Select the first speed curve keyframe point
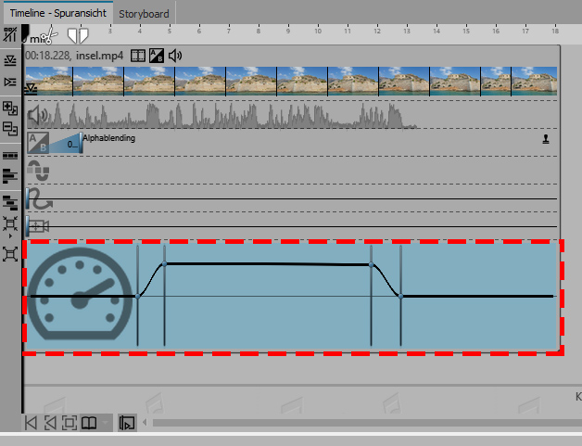Viewport: 582px width, 446px height. (138, 297)
